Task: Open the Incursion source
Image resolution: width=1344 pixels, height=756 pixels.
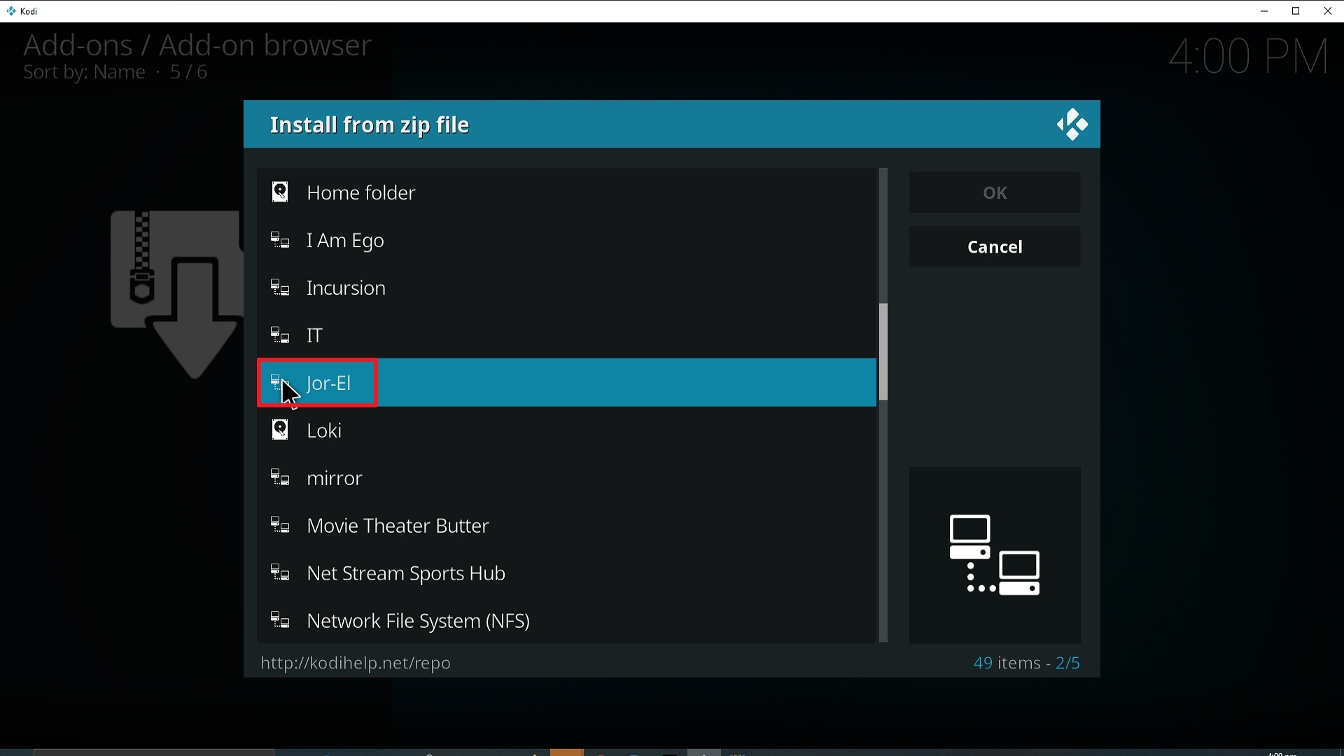Action: coord(567,288)
